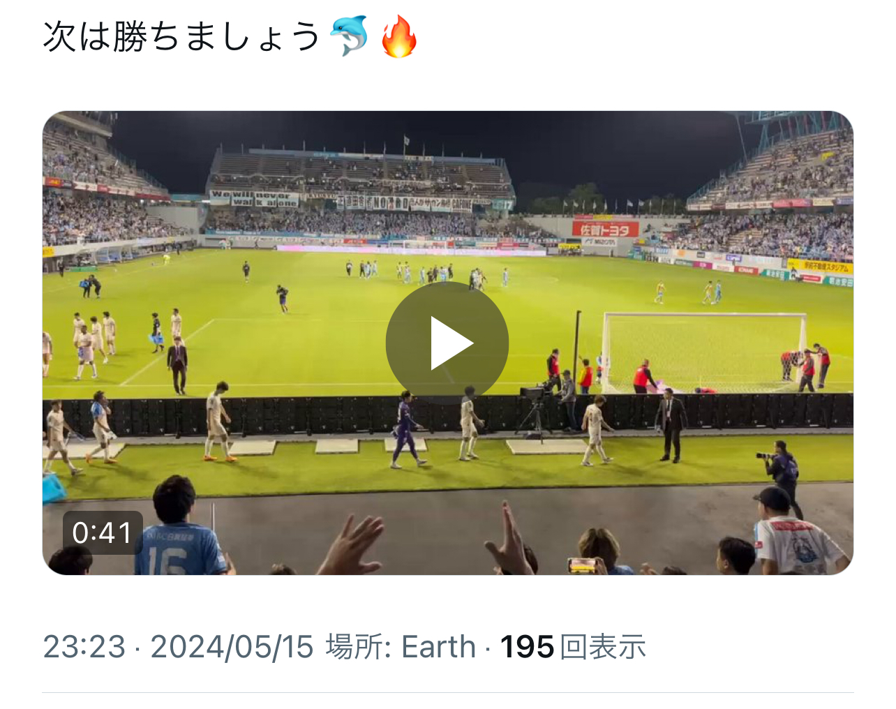Click the goalkeeper in purple kit
This screenshot has width=896, height=709.
(405, 429)
